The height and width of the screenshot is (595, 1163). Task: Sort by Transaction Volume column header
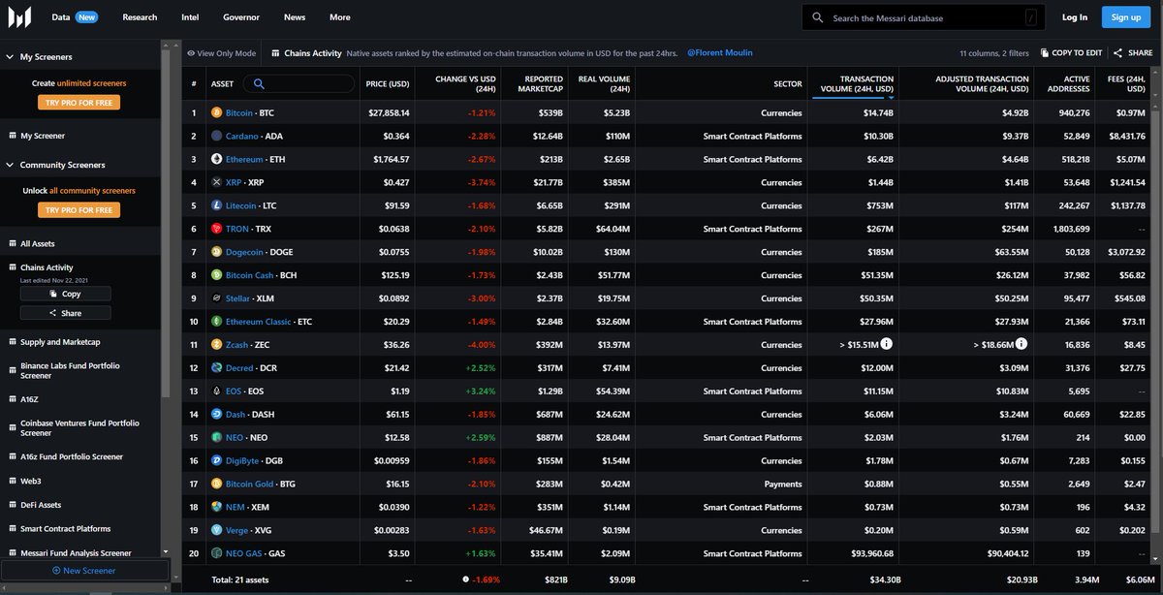[x=852, y=84]
